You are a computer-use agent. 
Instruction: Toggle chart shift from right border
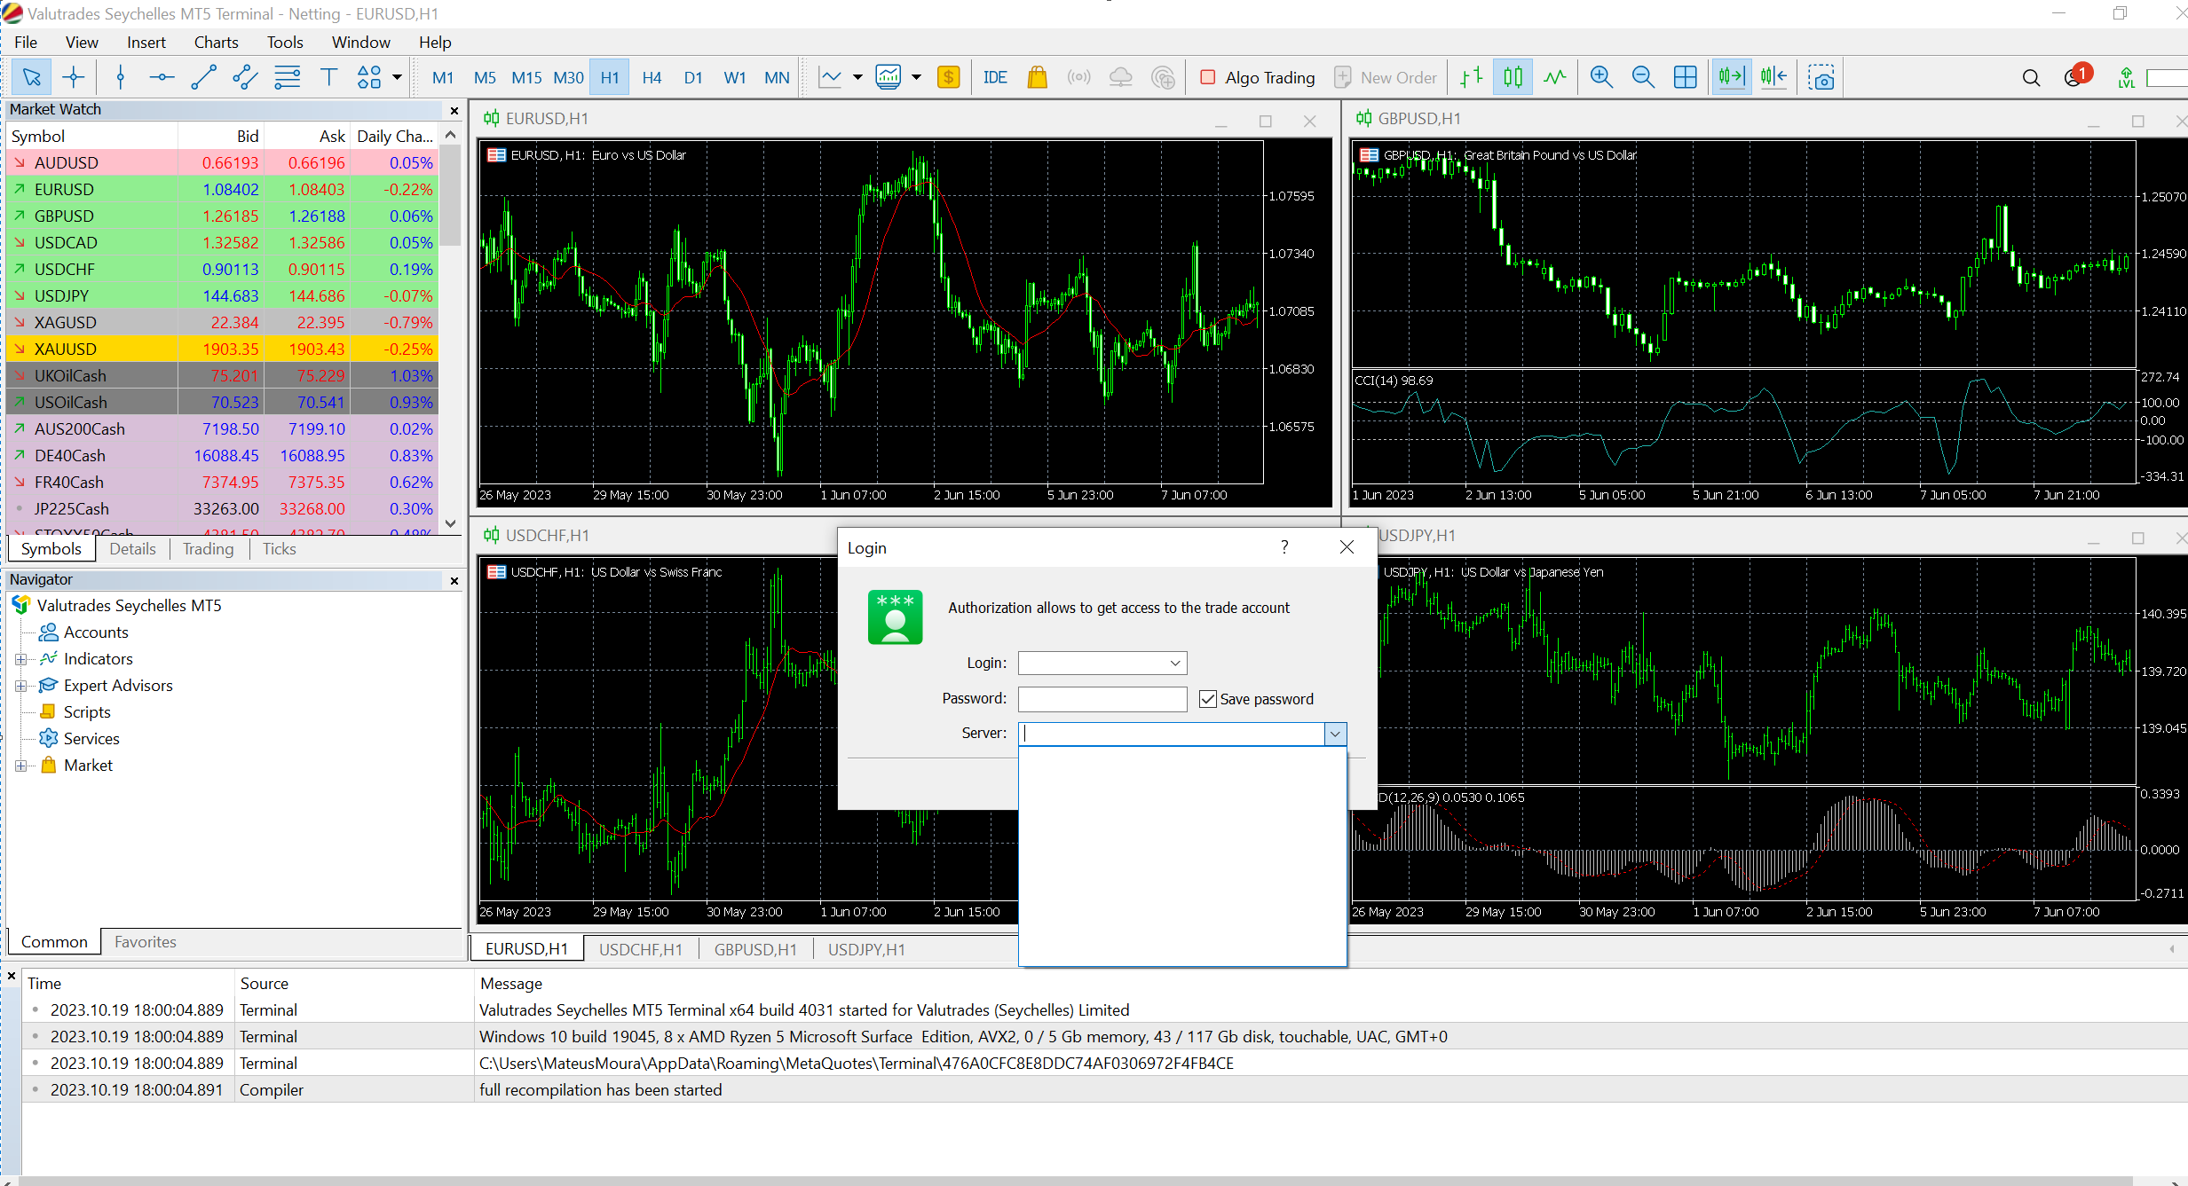[1773, 78]
